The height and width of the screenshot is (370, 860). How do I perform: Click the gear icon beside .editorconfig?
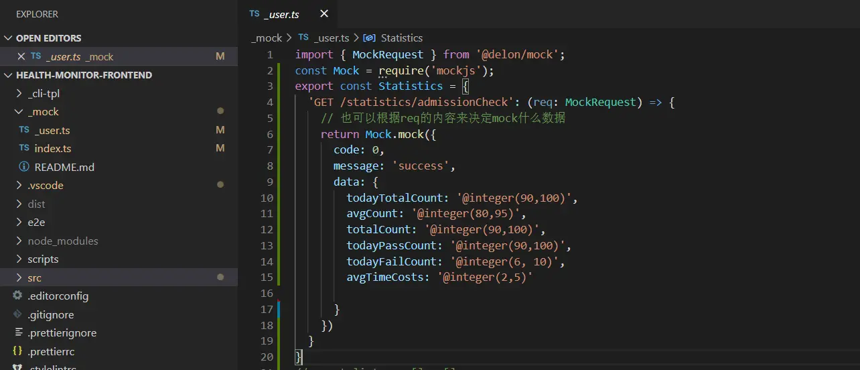[x=18, y=296]
